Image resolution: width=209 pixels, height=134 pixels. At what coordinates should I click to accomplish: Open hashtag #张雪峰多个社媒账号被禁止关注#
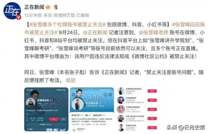point(67,25)
